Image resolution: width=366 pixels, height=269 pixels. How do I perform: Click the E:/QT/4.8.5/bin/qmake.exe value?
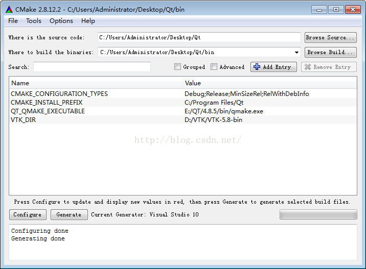click(x=224, y=111)
